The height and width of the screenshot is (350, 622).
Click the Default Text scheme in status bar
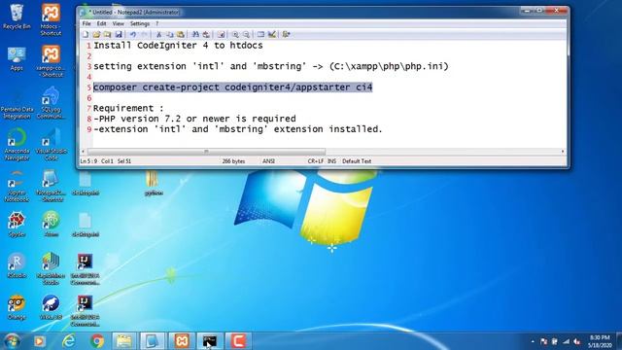(x=357, y=161)
